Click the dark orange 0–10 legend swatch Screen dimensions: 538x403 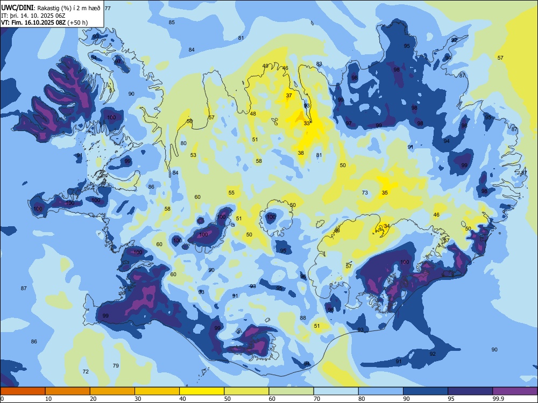[23, 391]
